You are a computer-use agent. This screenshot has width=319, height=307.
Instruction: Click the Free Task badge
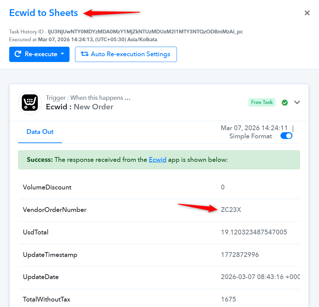[x=262, y=102]
